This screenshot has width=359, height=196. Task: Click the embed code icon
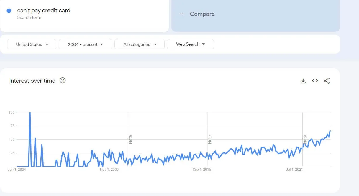coord(315,81)
